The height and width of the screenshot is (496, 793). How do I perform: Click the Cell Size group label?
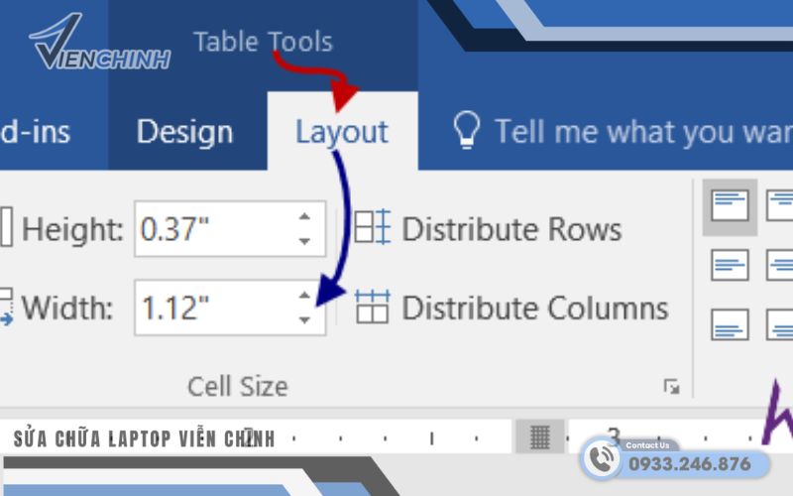[238, 387]
